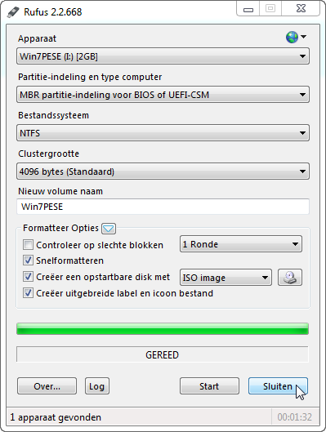The height and width of the screenshot is (432, 326).
Task: Click the Clustergrootte label
Action: tap(49, 154)
